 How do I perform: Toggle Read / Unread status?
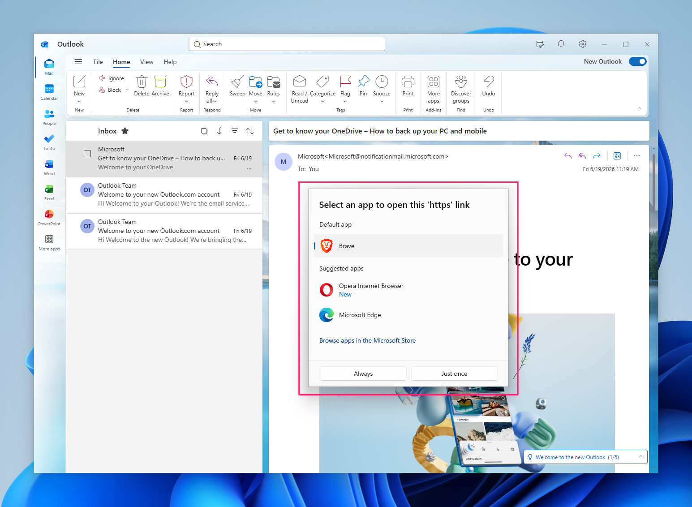[300, 89]
